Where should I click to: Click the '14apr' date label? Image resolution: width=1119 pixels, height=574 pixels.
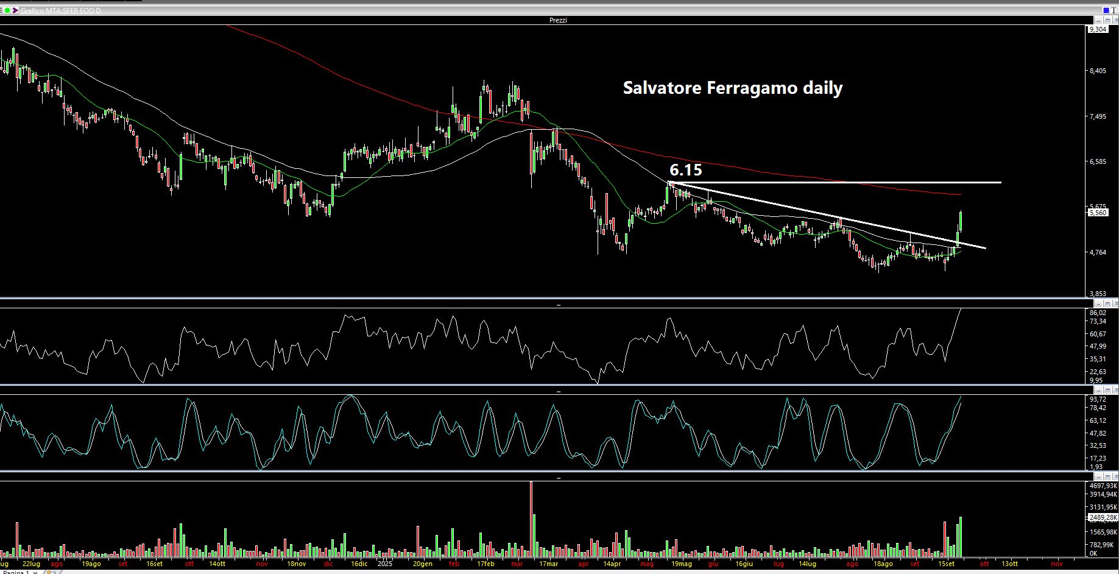pos(612,564)
